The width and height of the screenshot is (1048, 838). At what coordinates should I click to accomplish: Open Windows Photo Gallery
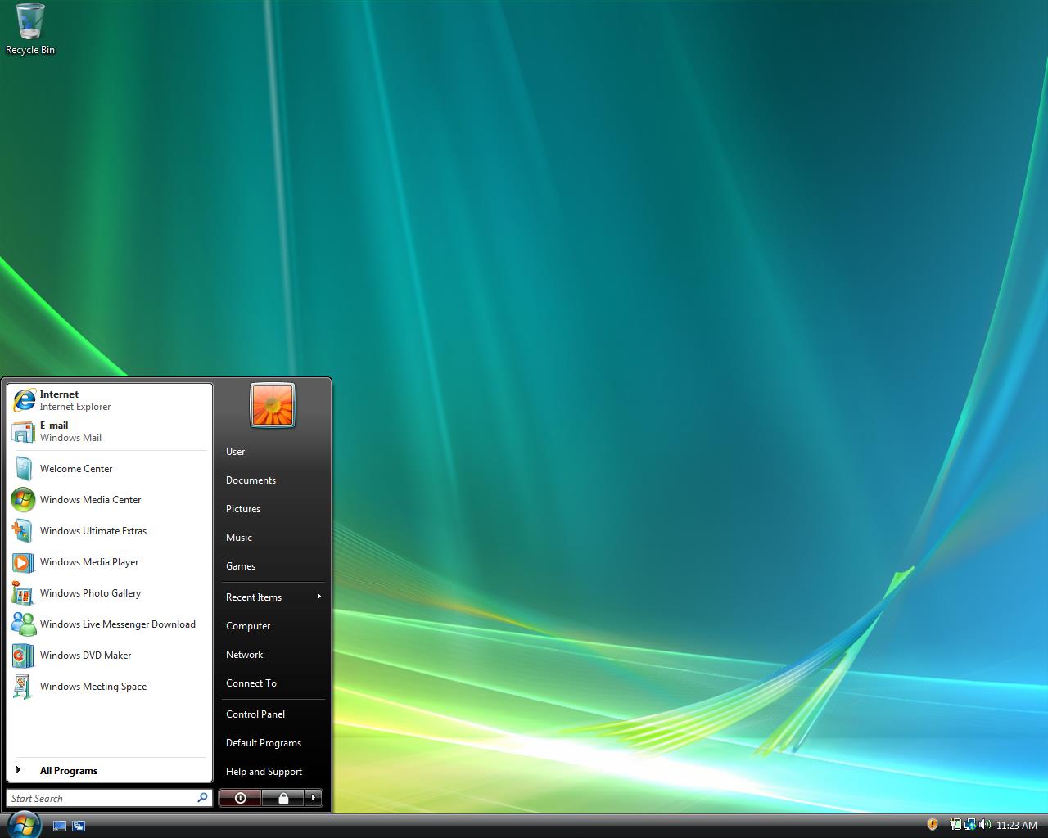pos(90,593)
